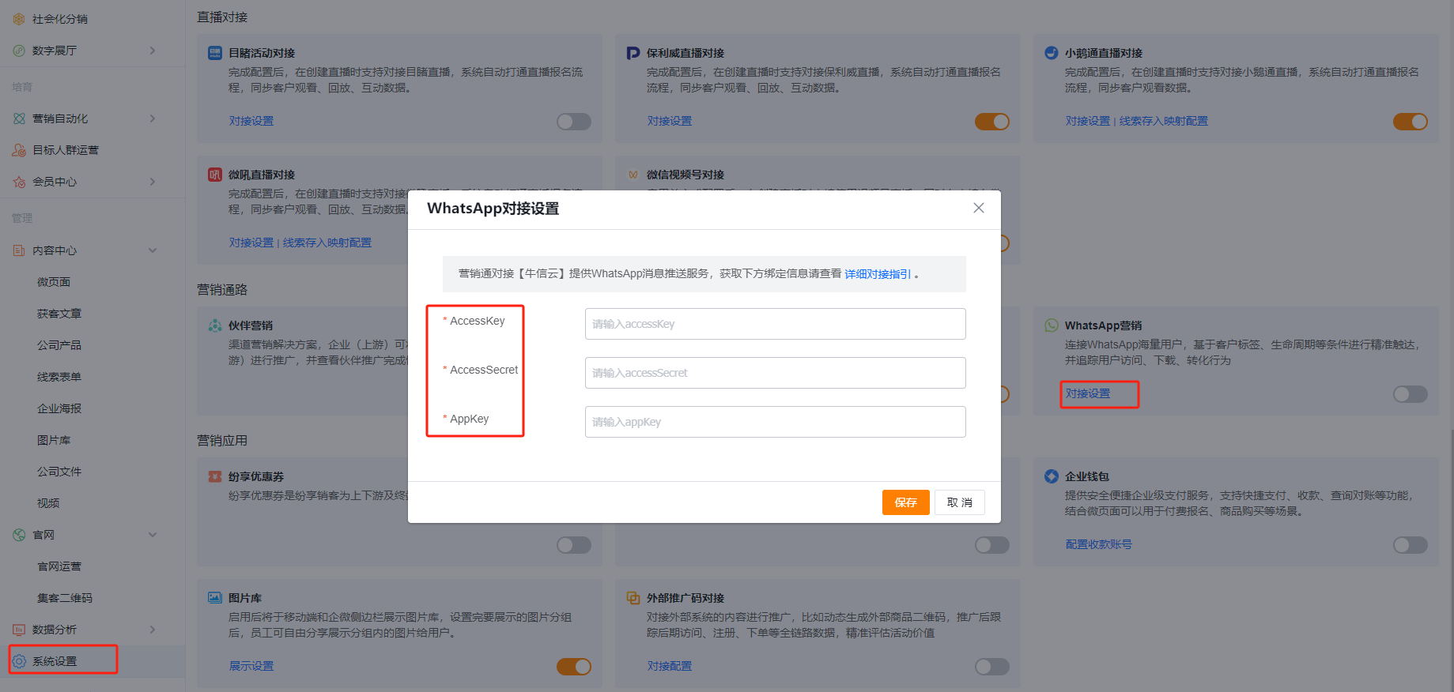This screenshot has height=692, width=1454.
Task: Open WhatsApp营销 对接设置 link
Action: coord(1088,393)
